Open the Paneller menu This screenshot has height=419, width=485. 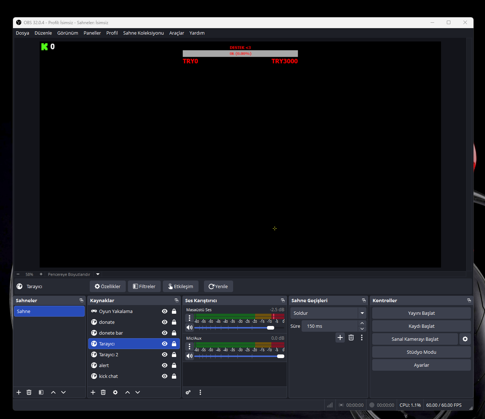(x=92, y=33)
